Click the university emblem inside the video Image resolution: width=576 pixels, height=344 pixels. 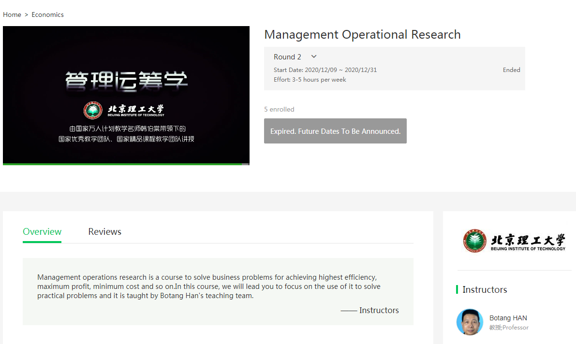point(93,111)
